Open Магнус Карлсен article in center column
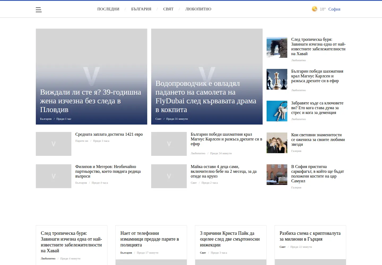Image resolution: width=382 pixels, height=265 pixels. [x=226, y=139]
